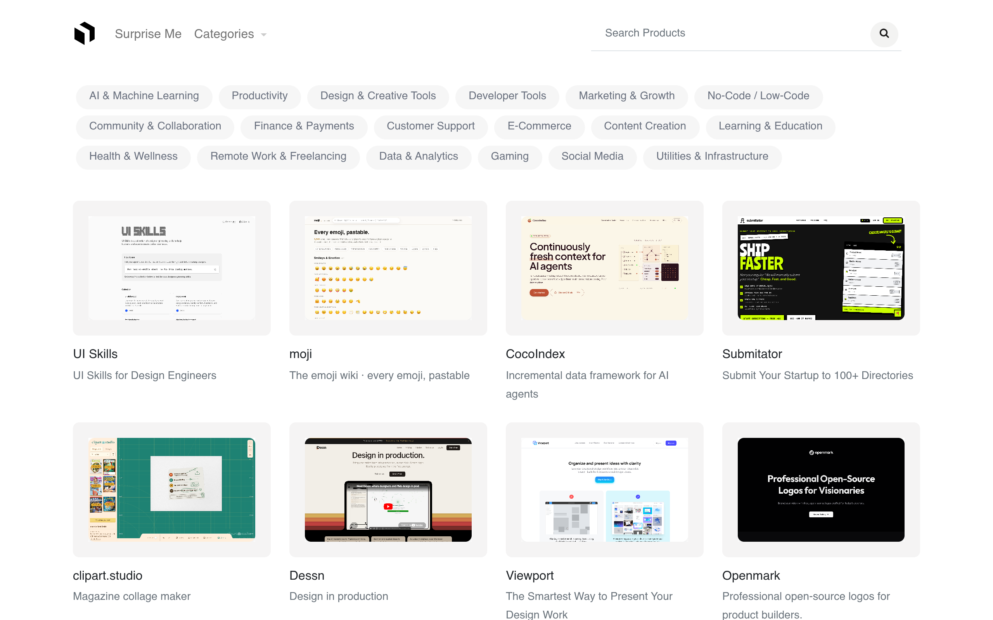This screenshot has height=620, width=993.
Task: Click the moji product title
Action: [x=301, y=354]
